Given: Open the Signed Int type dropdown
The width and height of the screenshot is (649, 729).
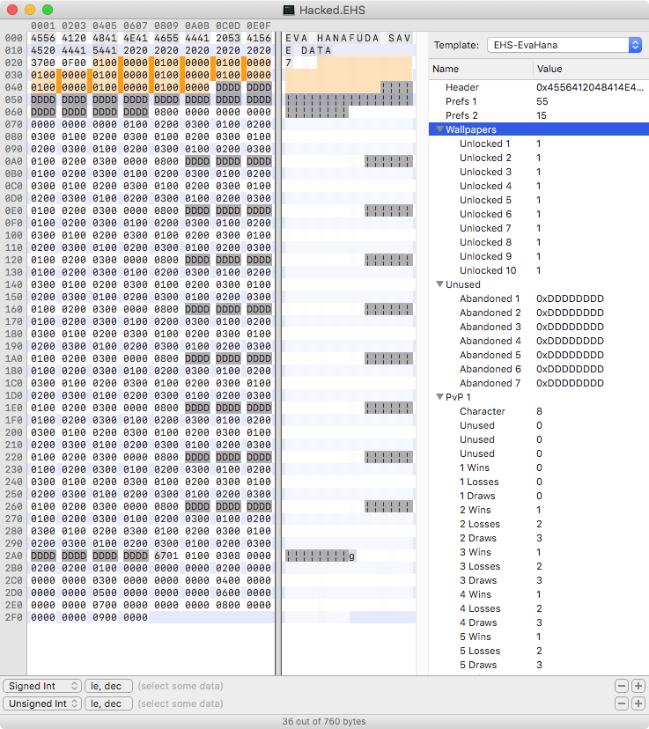Looking at the screenshot, I should [42, 686].
